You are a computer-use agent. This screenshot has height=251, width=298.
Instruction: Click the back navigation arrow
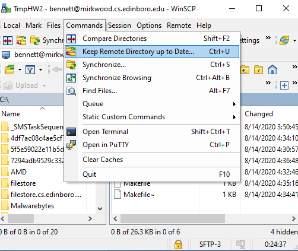tap(57, 69)
